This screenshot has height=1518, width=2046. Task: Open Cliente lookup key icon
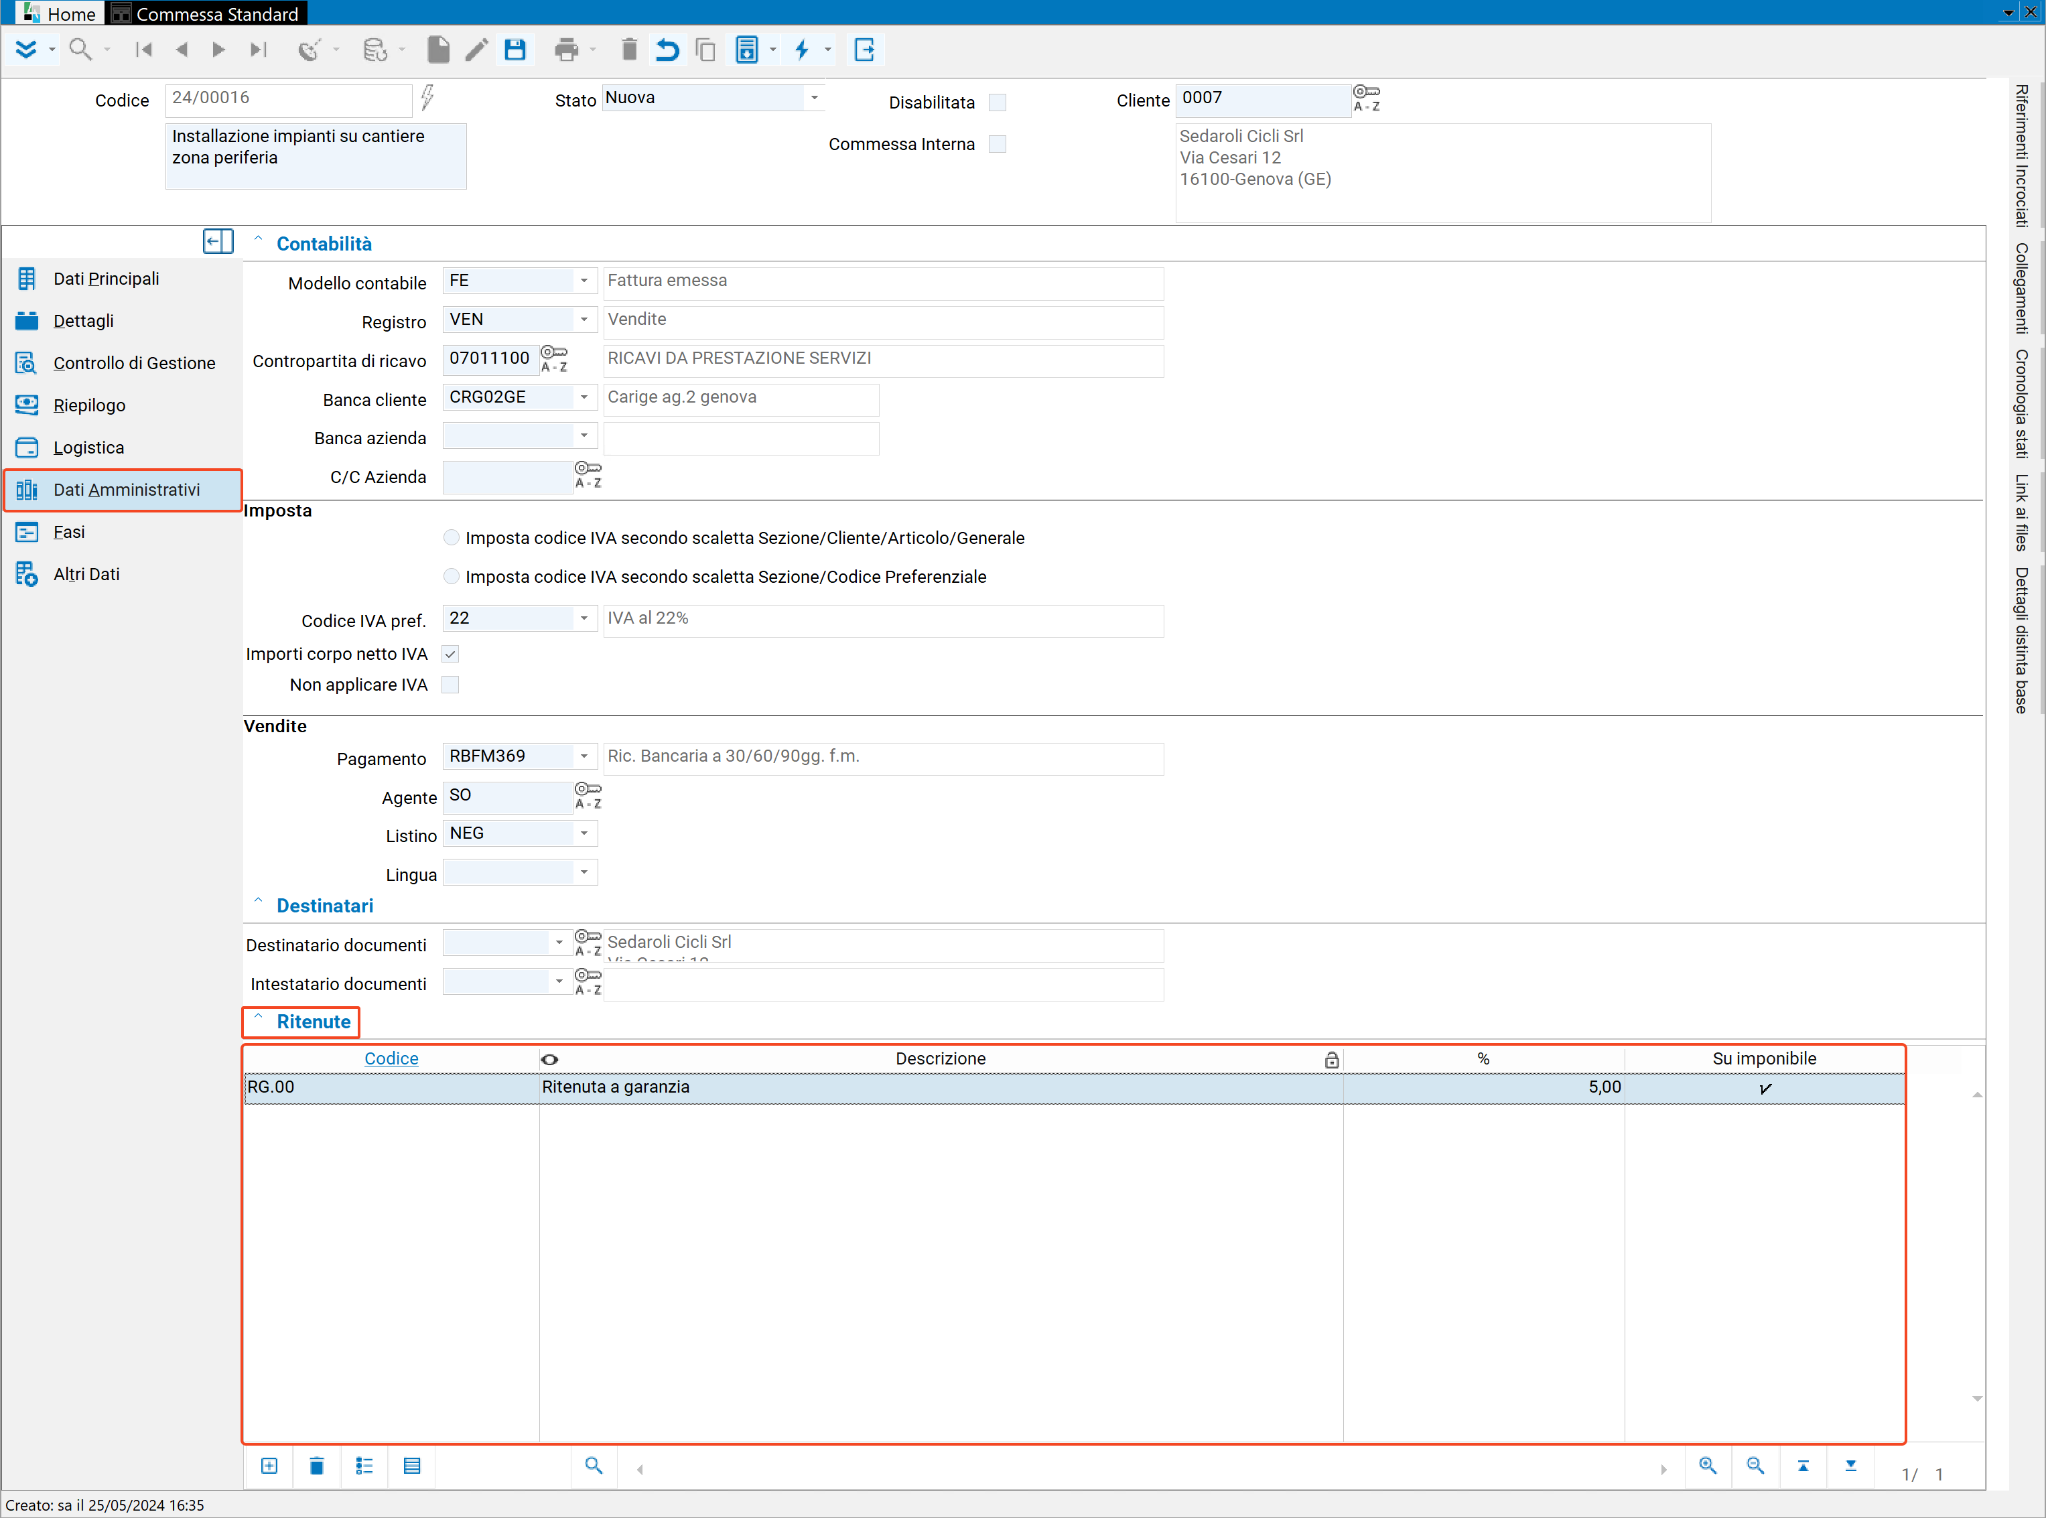1366,97
